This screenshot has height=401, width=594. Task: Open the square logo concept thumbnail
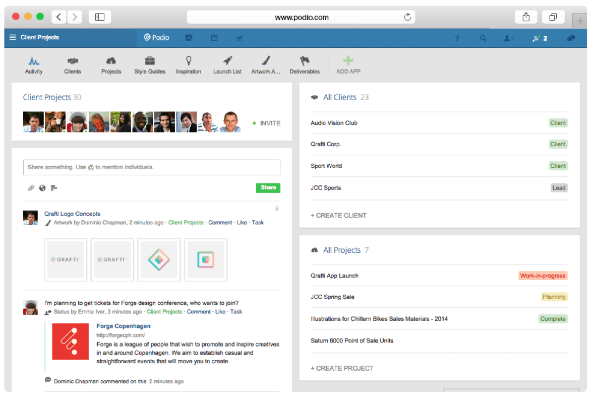click(206, 260)
